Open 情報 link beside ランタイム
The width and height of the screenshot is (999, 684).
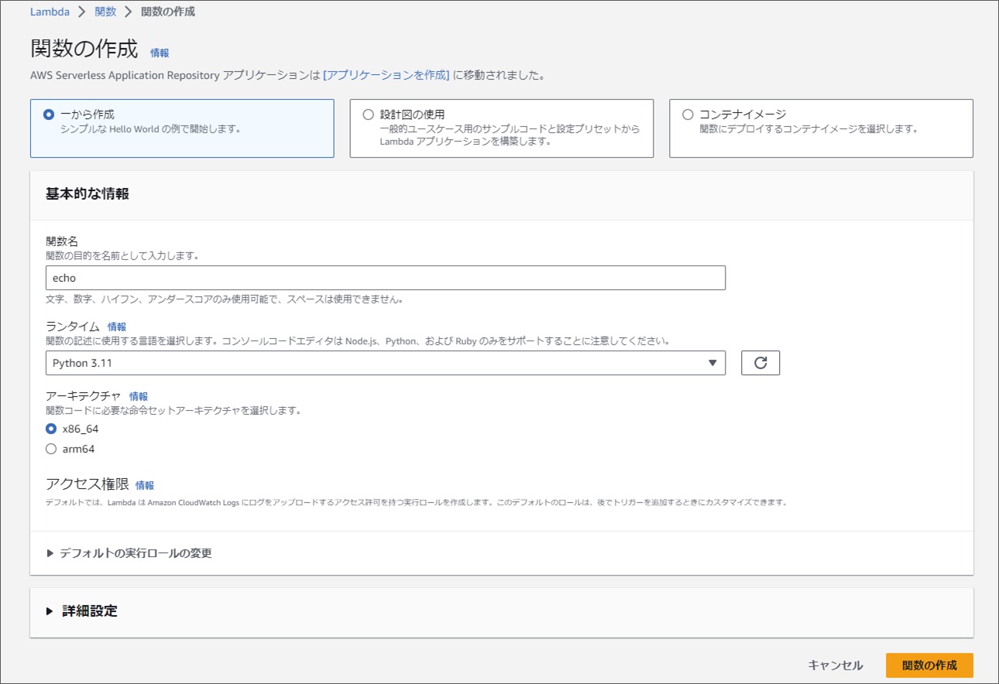[x=117, y=327]
